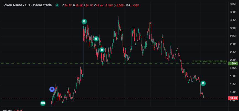
Task: Select the B buy marker near 275K
Action: [x=96, y=39]
